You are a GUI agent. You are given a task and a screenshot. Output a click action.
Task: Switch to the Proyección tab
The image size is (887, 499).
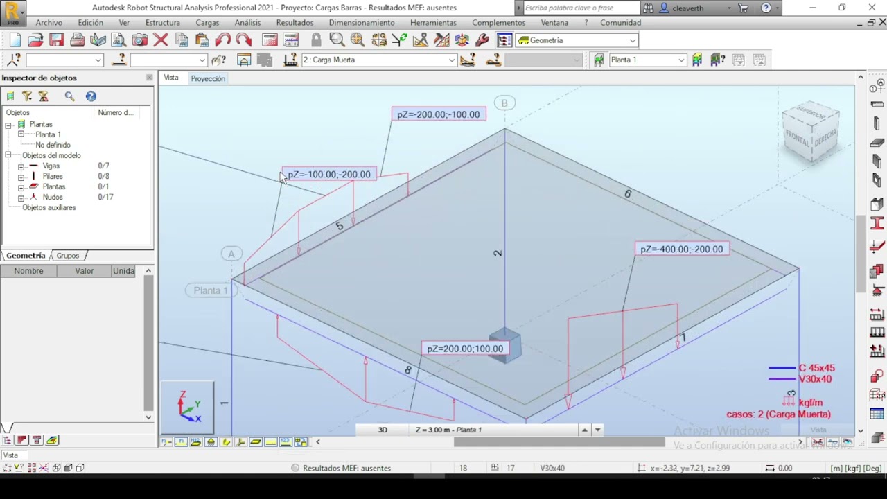coord(208,78)
